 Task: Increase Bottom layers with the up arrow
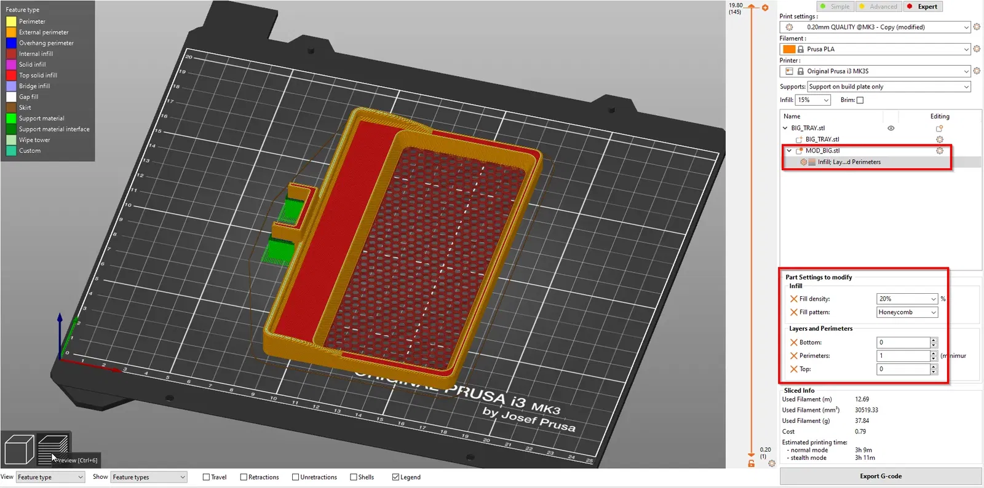[934, 340]
